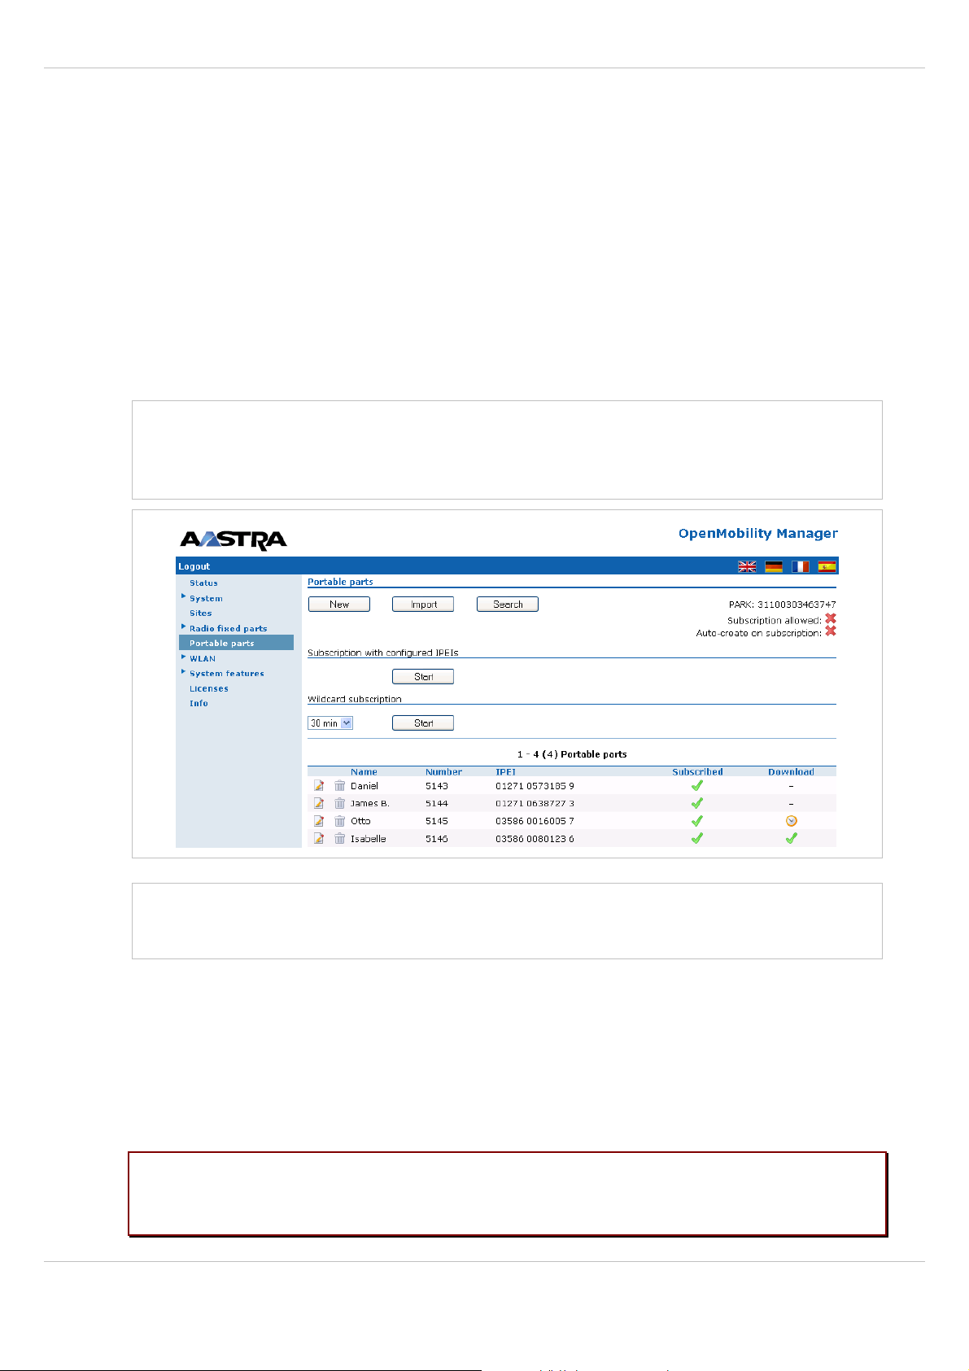The width and height of the screenshot is (969, 1371).
Task: Sort by the IPEI column header
Action: (506, 772)
